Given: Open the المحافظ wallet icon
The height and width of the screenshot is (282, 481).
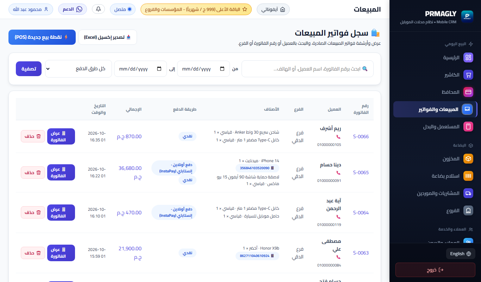Looking at the screenshot, I should click(x=468, y=92).
